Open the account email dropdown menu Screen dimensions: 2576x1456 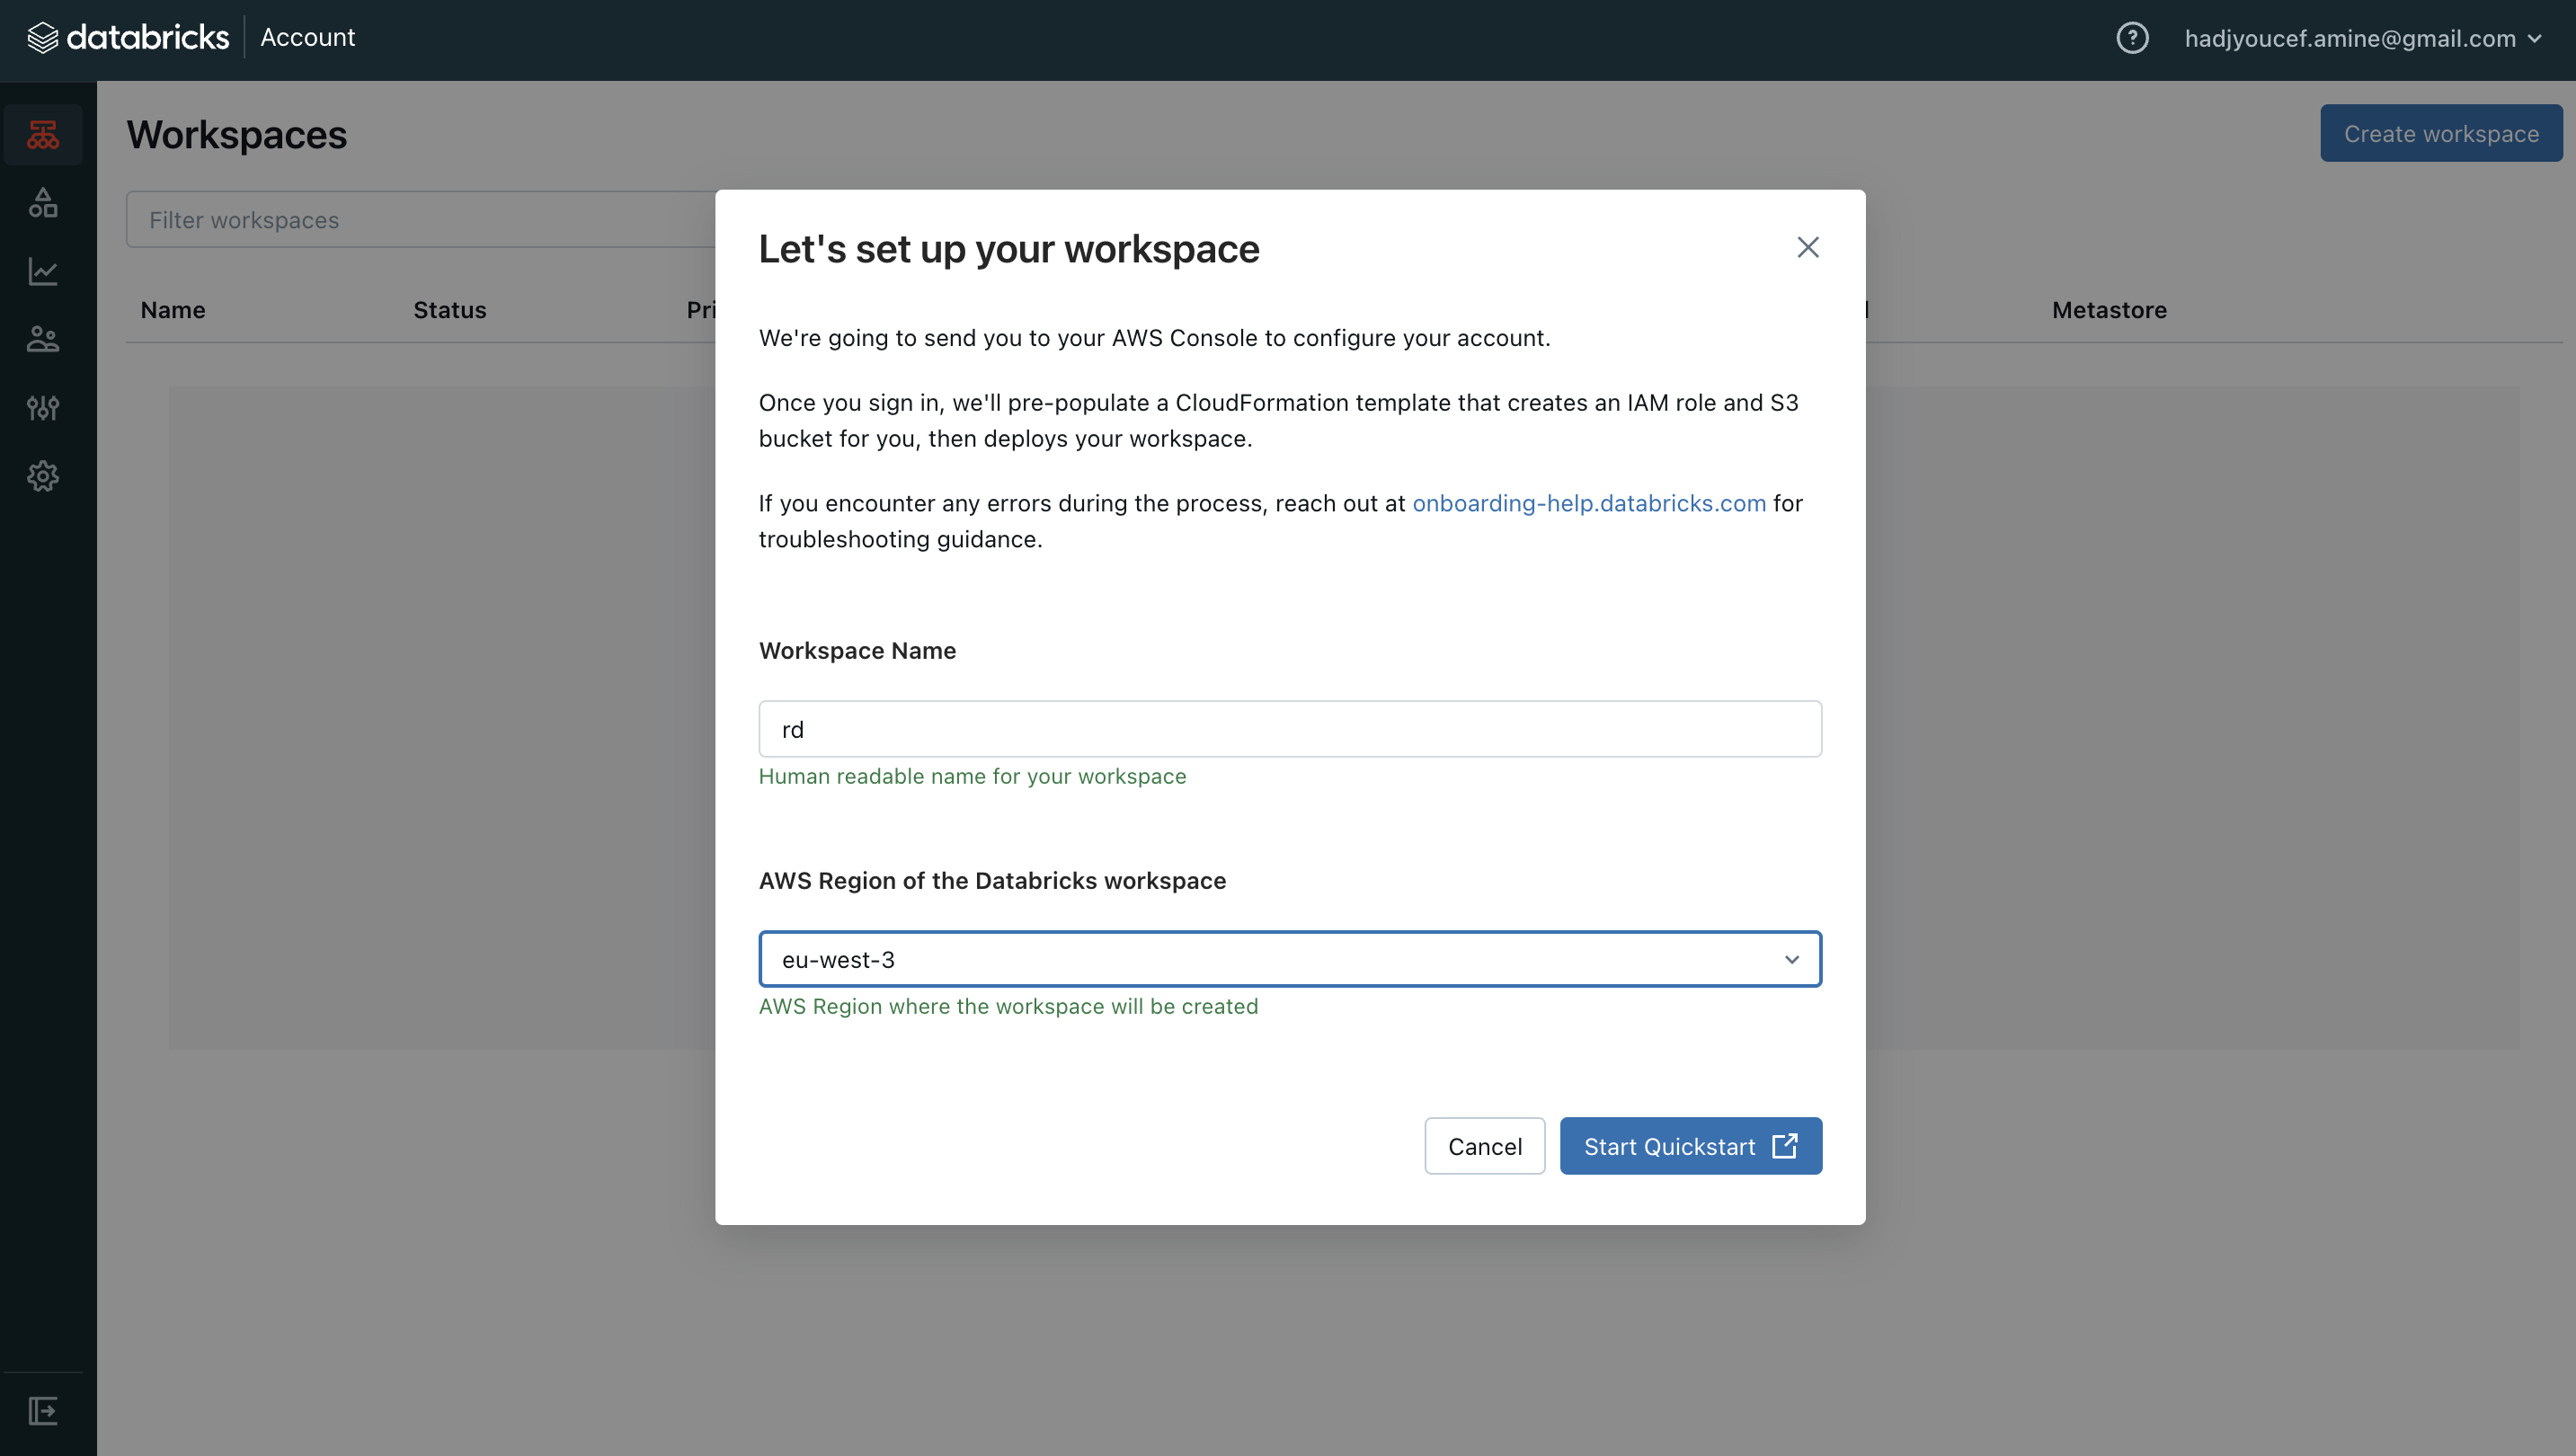2363,38
